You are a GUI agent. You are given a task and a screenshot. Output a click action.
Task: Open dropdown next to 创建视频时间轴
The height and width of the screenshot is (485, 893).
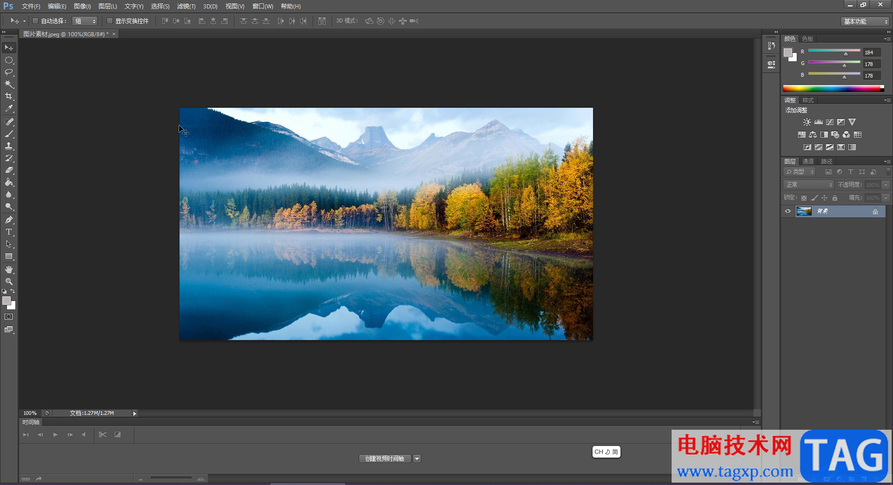[417, 459]
